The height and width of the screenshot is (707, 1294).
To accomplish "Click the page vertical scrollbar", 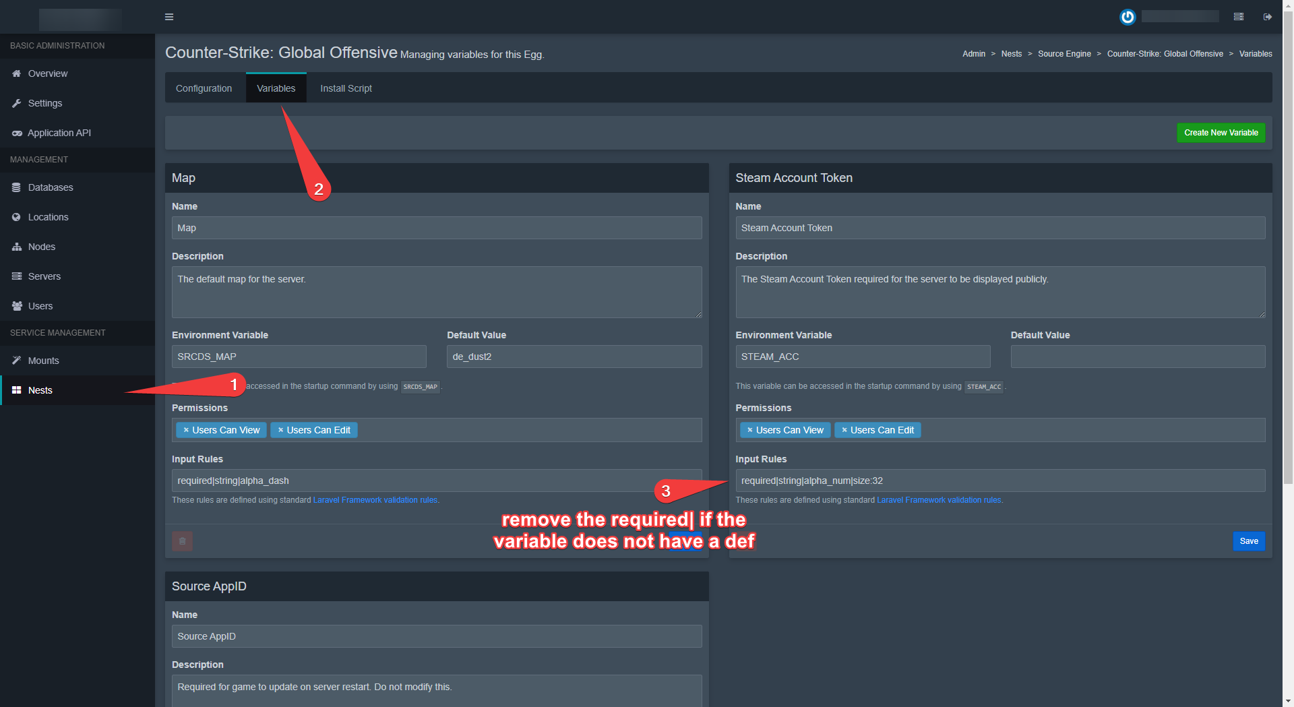I will (1288, 270).
